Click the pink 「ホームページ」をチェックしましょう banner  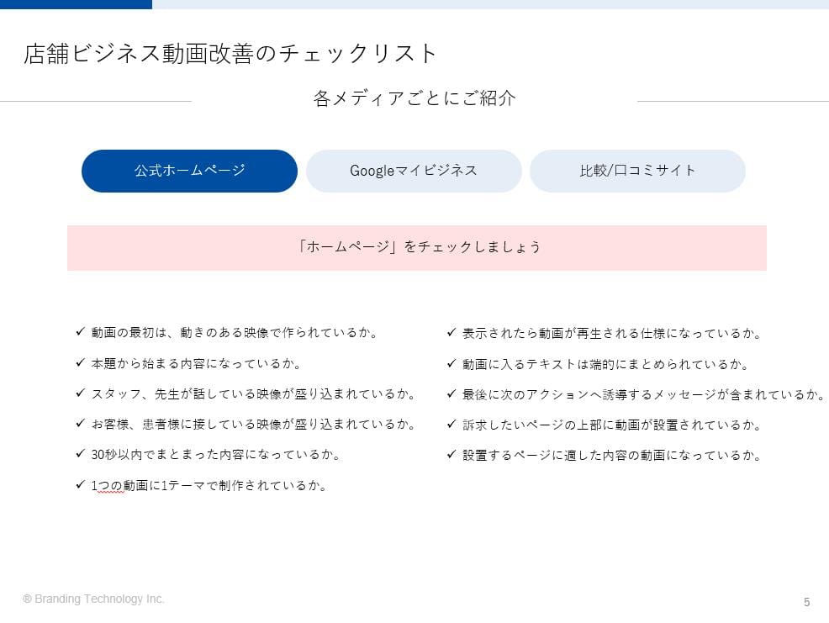tap(417, 248)
